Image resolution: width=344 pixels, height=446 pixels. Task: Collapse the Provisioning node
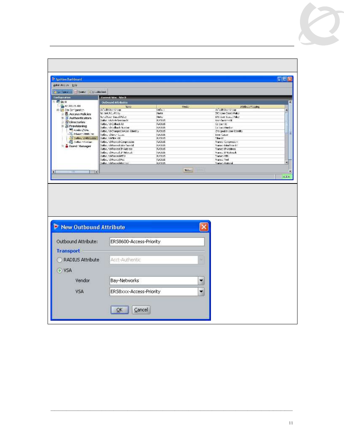coord(62,126)
